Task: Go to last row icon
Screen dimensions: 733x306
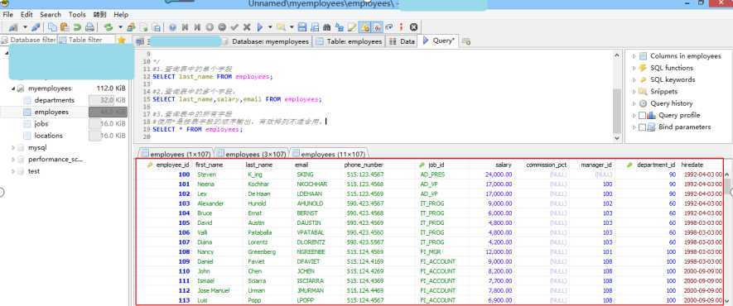Action: pyautogui.click(x=197, y=27)
